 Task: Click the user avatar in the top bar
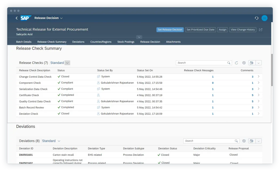pos(265,18)
